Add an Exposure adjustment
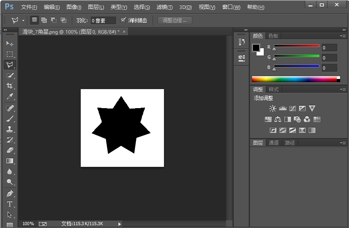The image size is (349, 228). coord(302,108)
